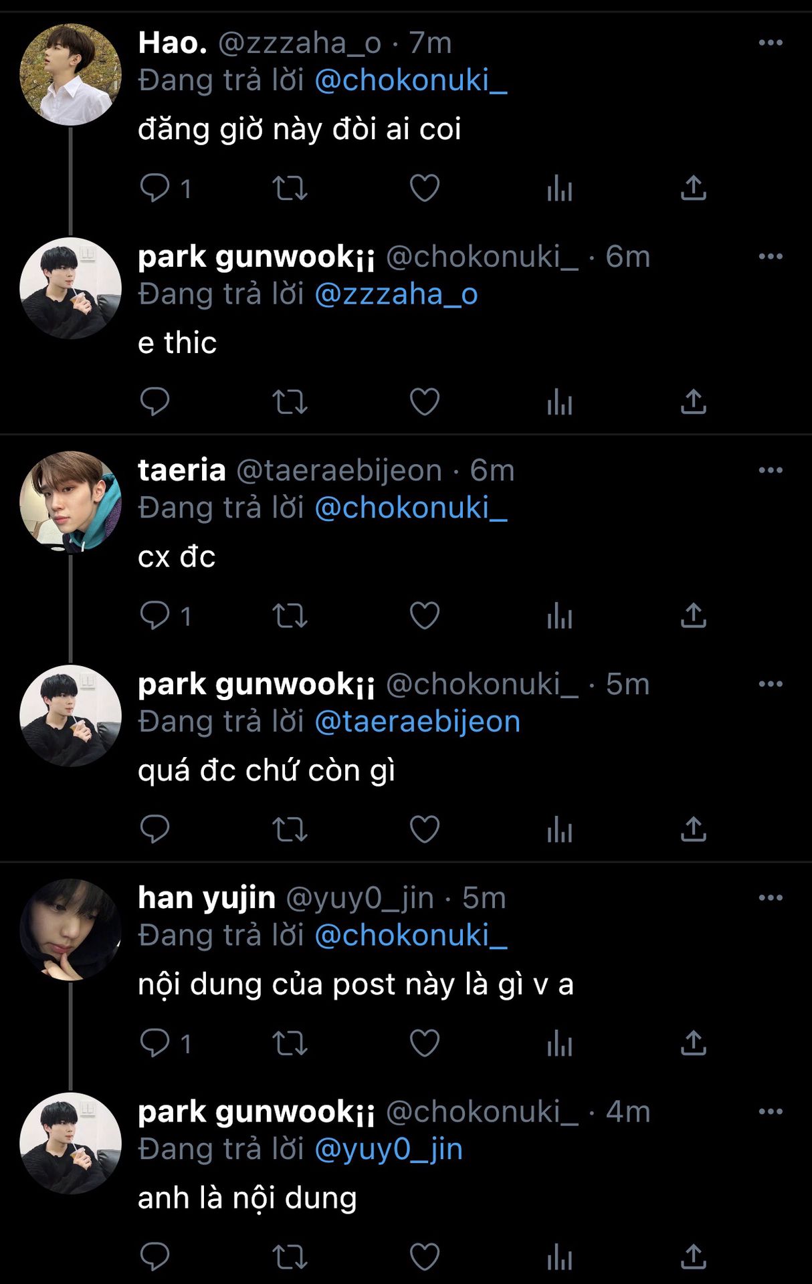Open more options menu on taeria's tweet

771,470
